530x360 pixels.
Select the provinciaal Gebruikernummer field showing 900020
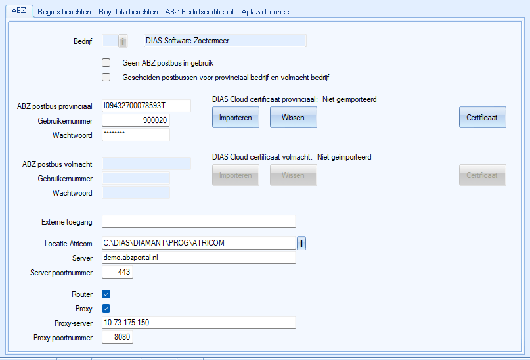coord(135,120)
